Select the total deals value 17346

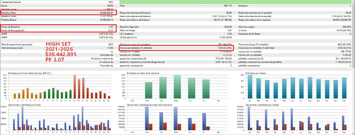pos(111,48)
